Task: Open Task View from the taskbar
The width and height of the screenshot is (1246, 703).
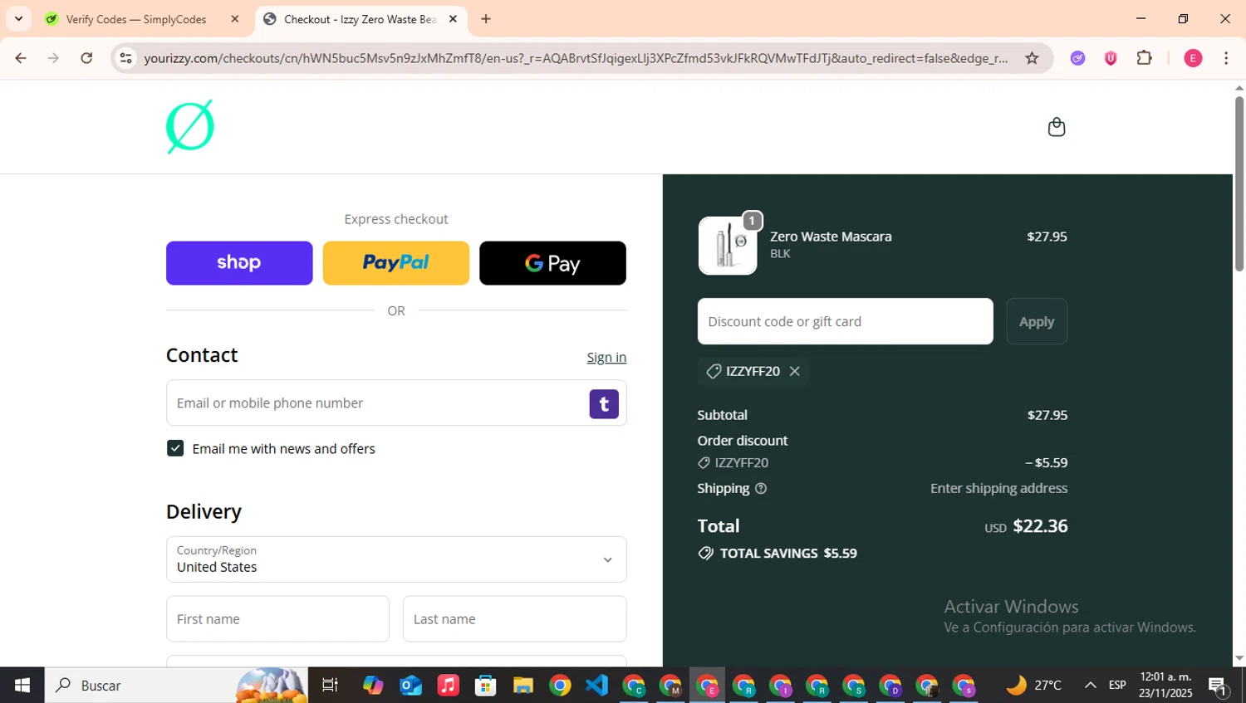Action: click(x=330, y=686)
